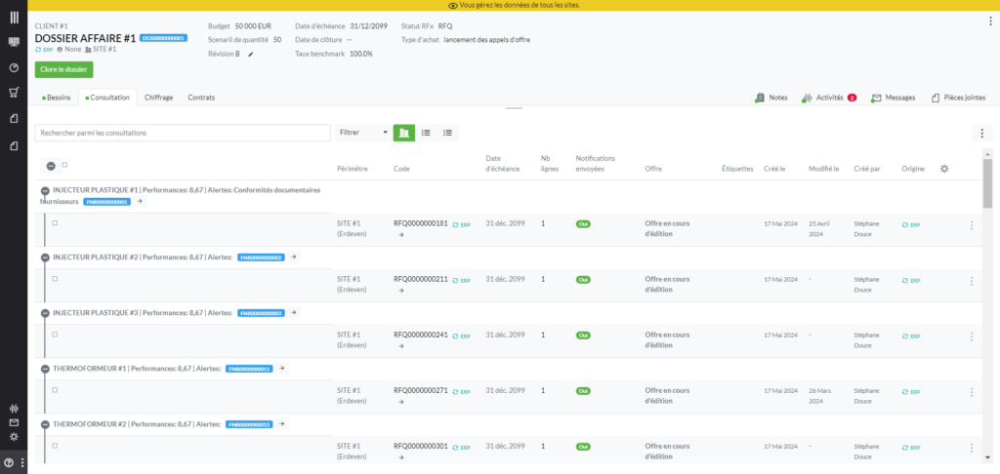The width and height of the screenshot is (1000, 474).
Task: Open the arrow link beside INJECTEUR PLASTIQUE #3
Action: [x=296, y=313]
